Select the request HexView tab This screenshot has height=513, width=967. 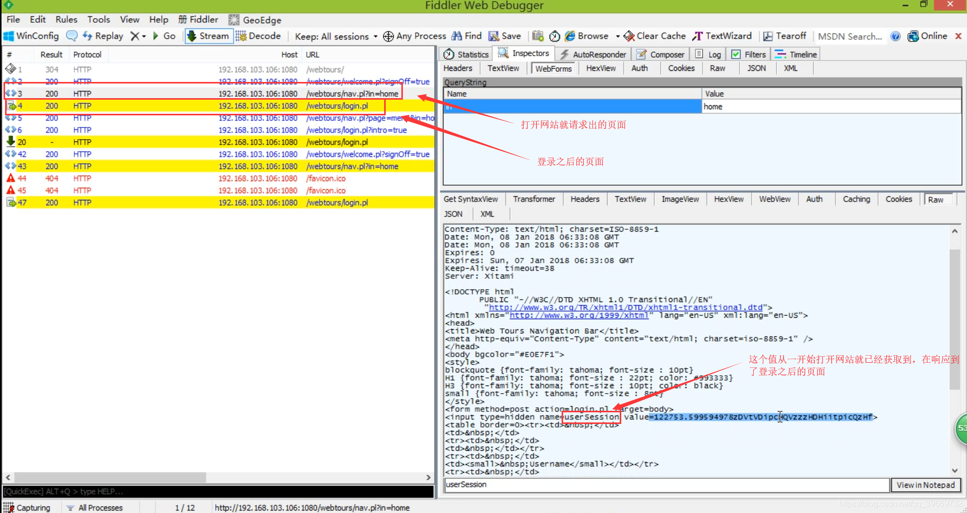601,68
